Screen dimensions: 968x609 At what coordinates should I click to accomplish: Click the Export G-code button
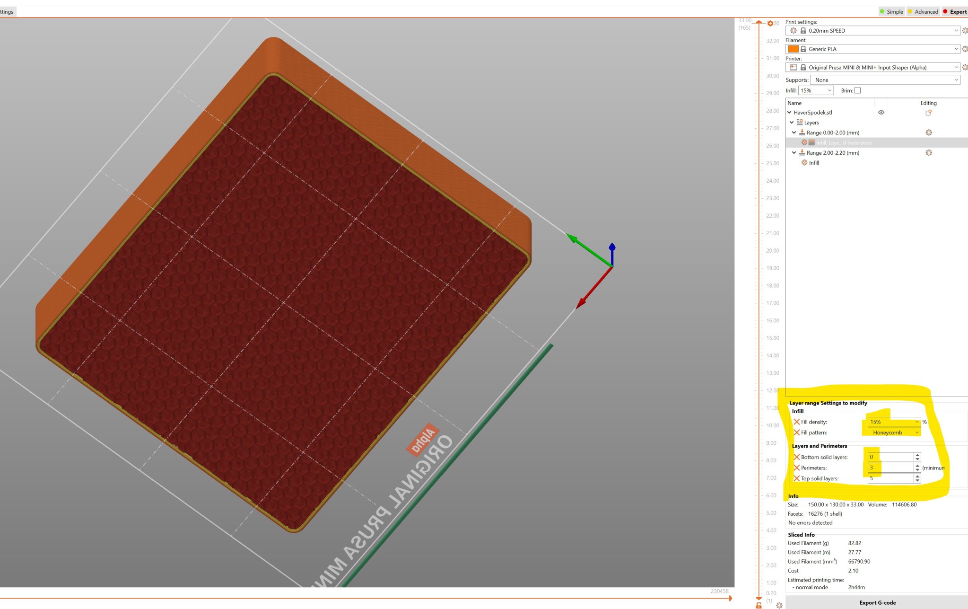pos(877,602)
